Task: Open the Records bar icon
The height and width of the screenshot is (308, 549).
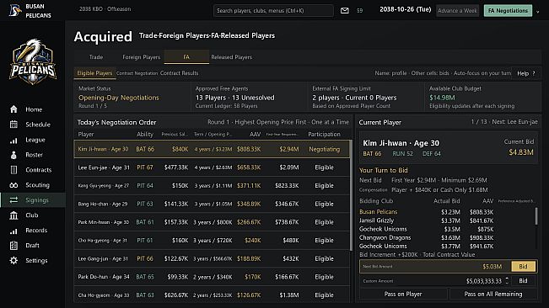Action: 13,230
